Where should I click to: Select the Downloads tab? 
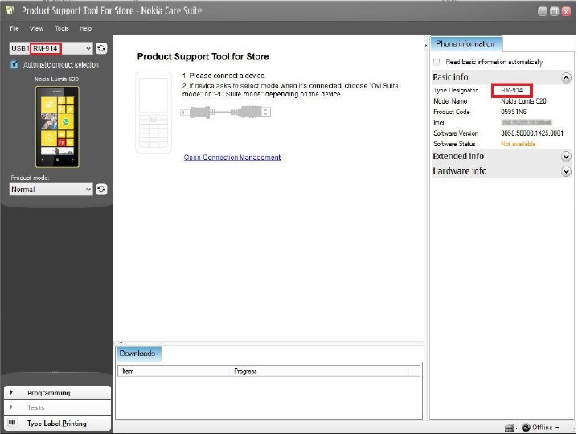tap(137, 354)
